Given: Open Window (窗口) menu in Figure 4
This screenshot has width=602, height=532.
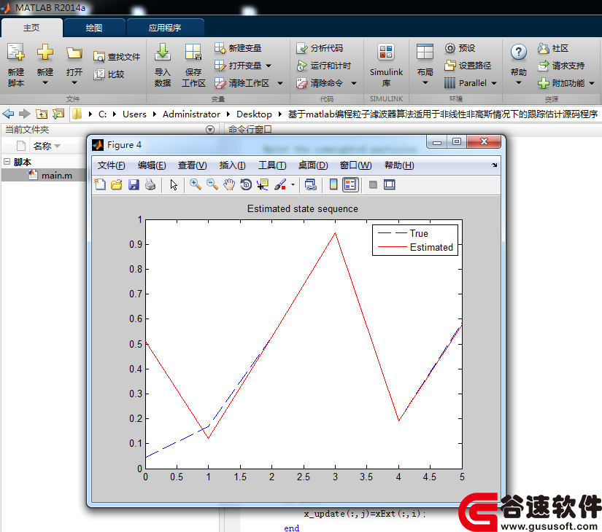Looking at the screenshot, I should (356, 165).
